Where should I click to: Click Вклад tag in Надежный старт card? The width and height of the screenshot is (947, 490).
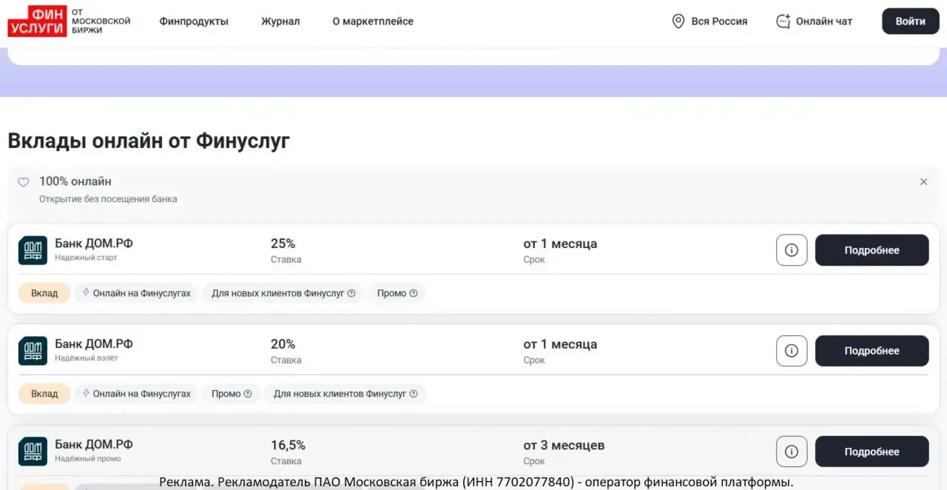tap(44, 293)
